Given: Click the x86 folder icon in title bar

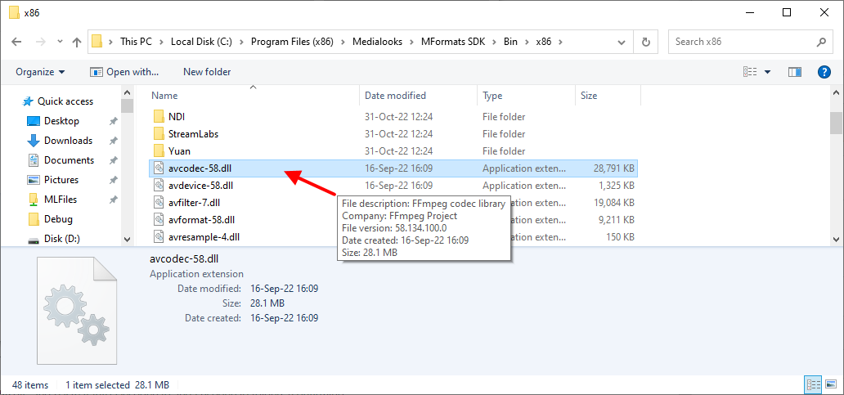Looking at the screenshot, I should pos(15,12).
